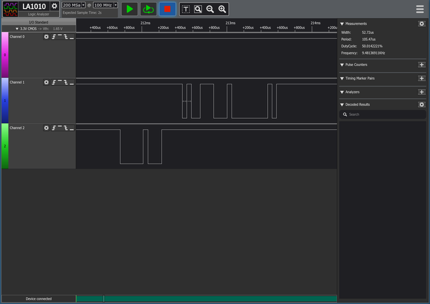
Task: Set Channel 0 high level trigger
Action: coord(60,37)
